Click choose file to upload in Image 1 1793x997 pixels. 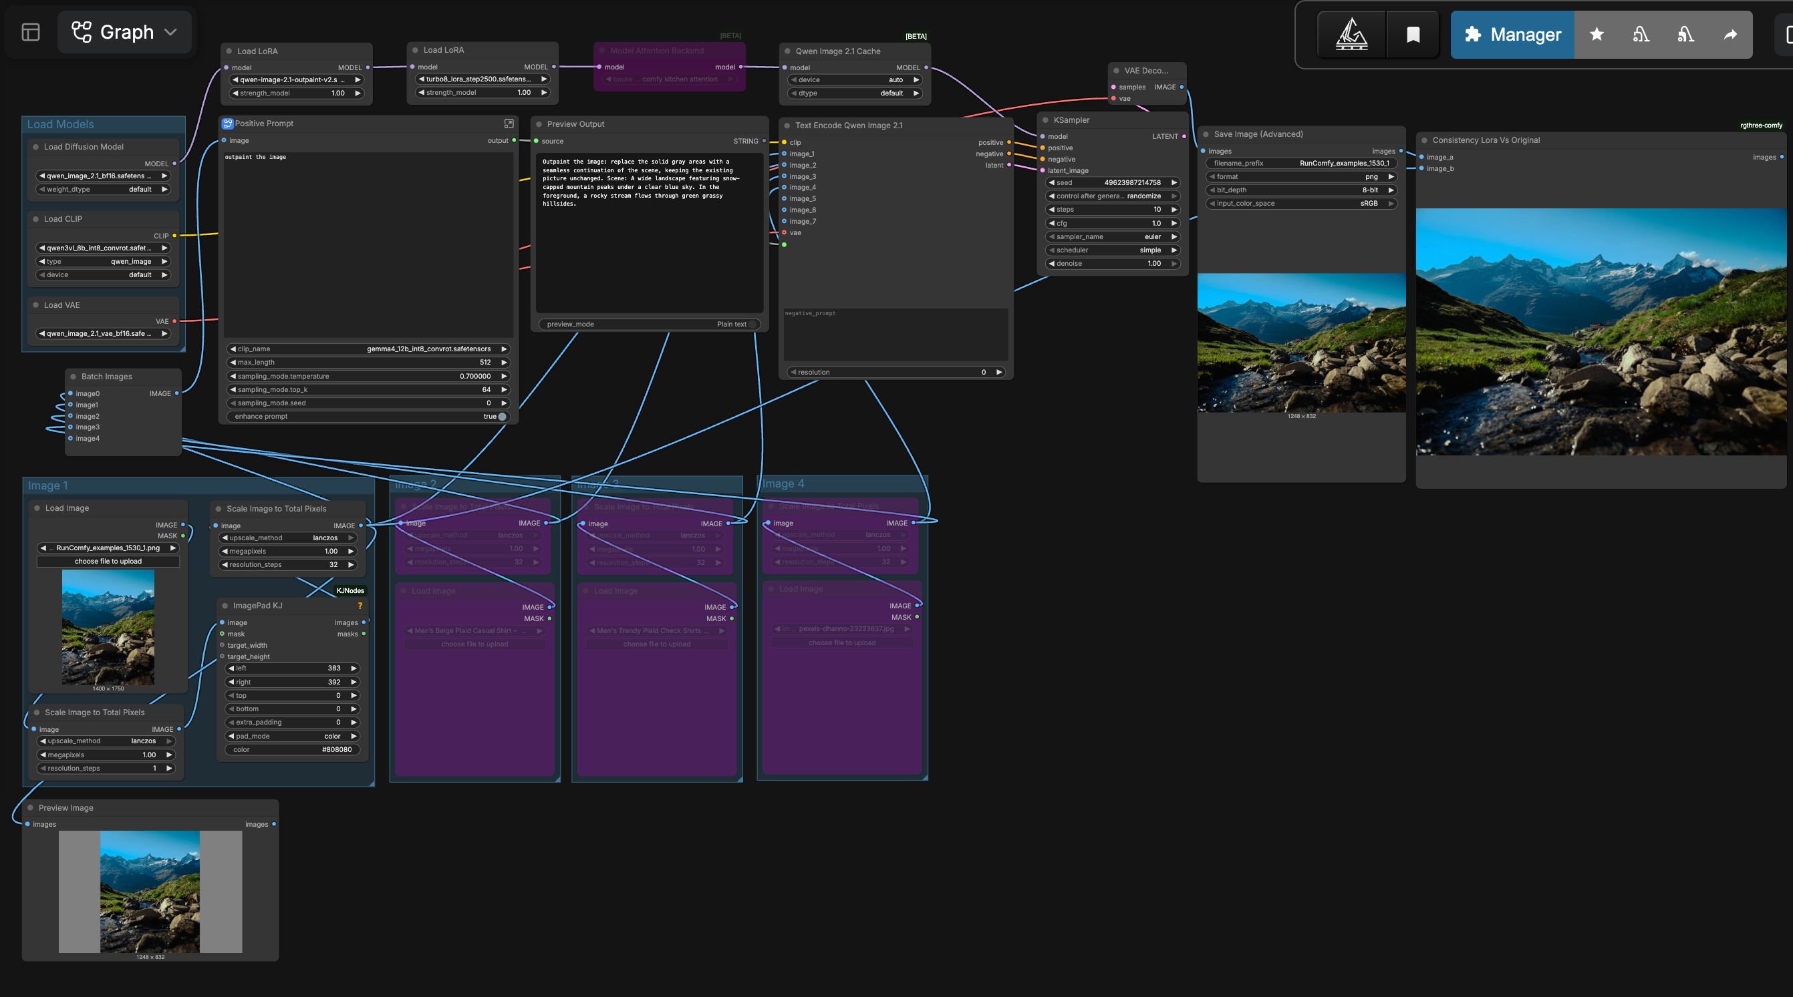[x=108, y=562]
